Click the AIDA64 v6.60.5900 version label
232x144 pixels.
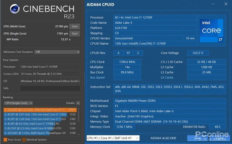163,138
